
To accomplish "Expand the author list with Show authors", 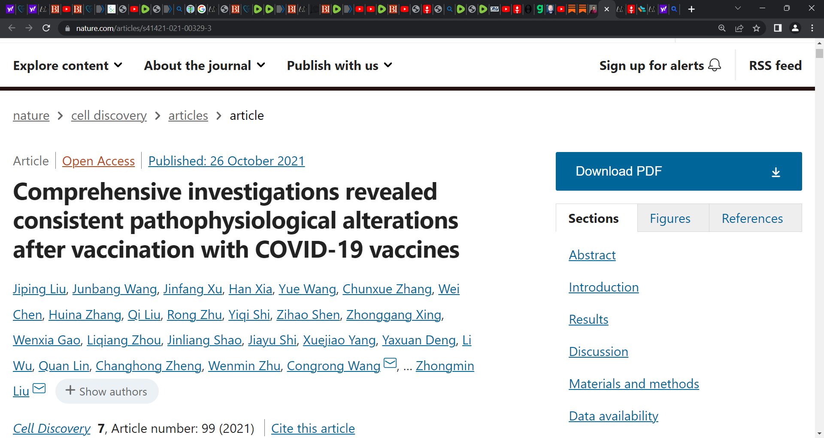I will (107, 391).
